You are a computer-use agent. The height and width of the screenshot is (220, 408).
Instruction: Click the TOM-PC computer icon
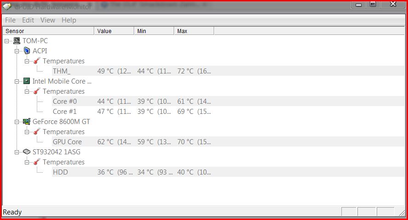point(17,40)
